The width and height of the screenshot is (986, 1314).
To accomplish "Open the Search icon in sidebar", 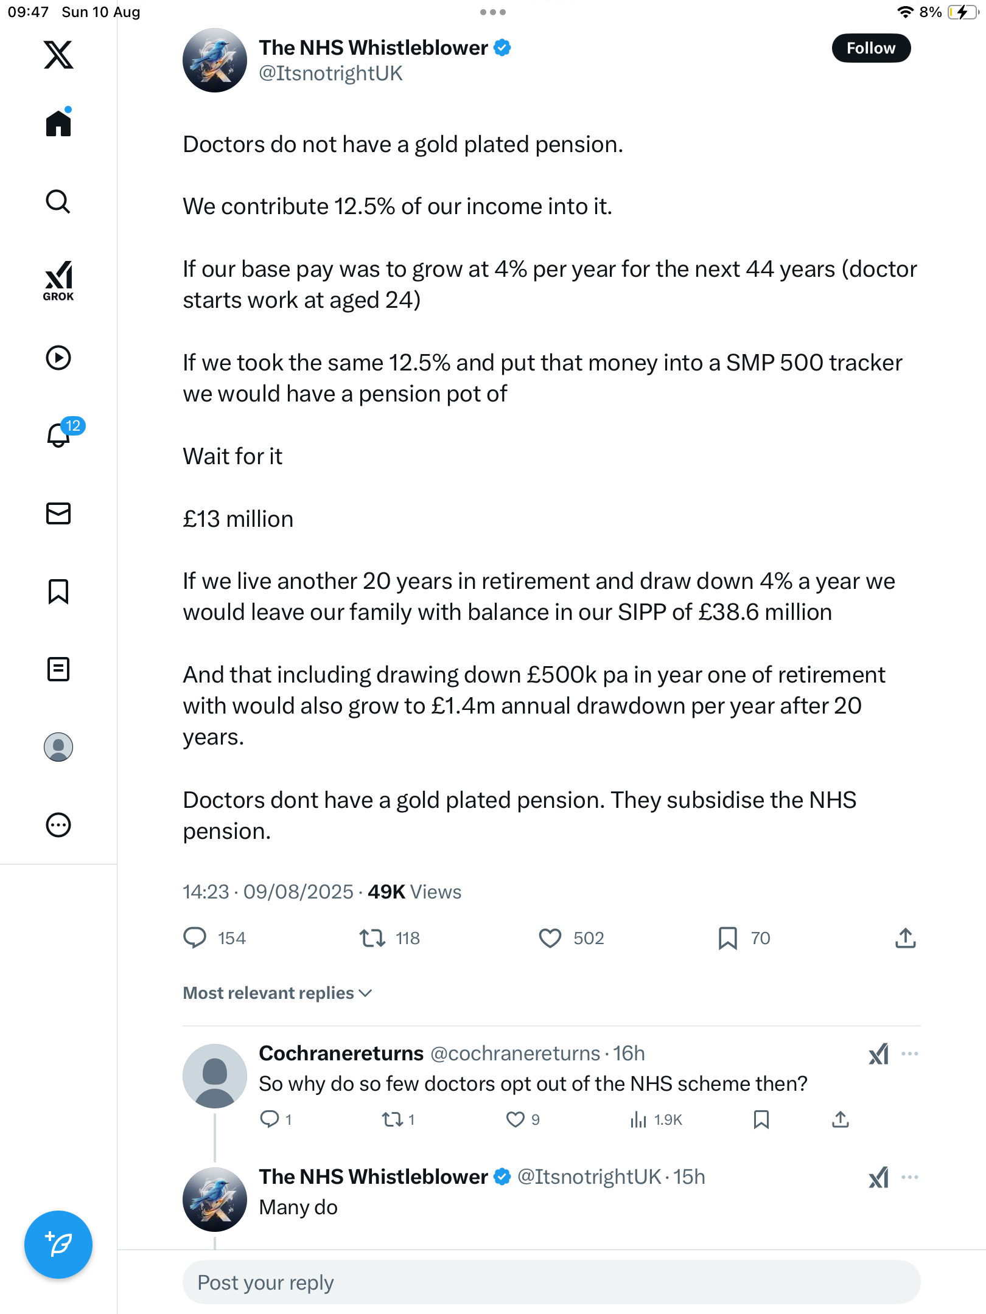I will pos(58,201).
